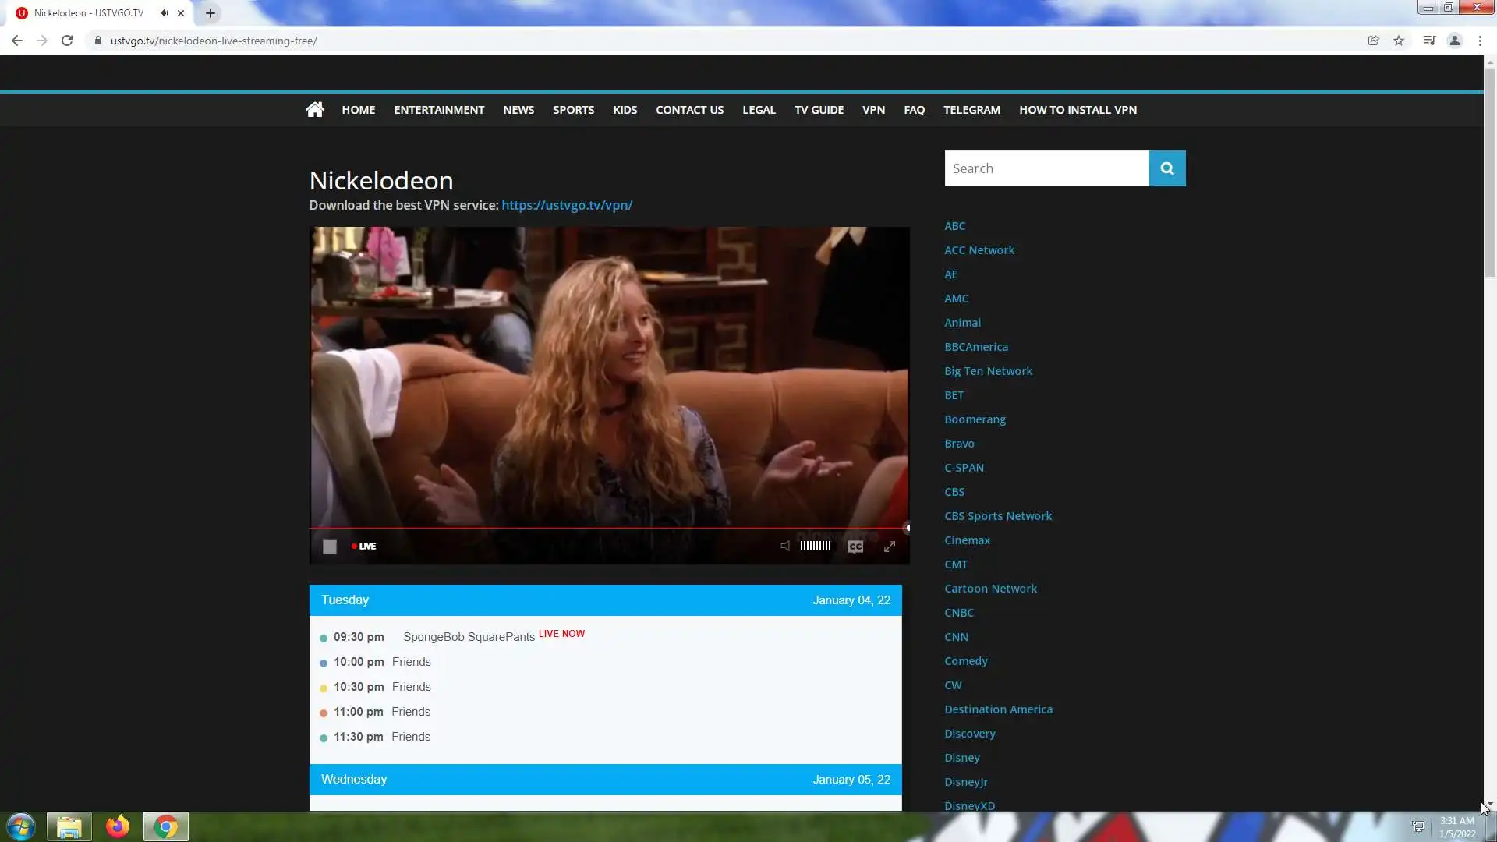1497x842 pixels.
Task: Click the blue search magnifier button
Action: 1167,168
